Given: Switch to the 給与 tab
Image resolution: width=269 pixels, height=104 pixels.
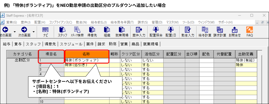Looking at the screenshot, I should pyautogui.click(x=7, y=44).
